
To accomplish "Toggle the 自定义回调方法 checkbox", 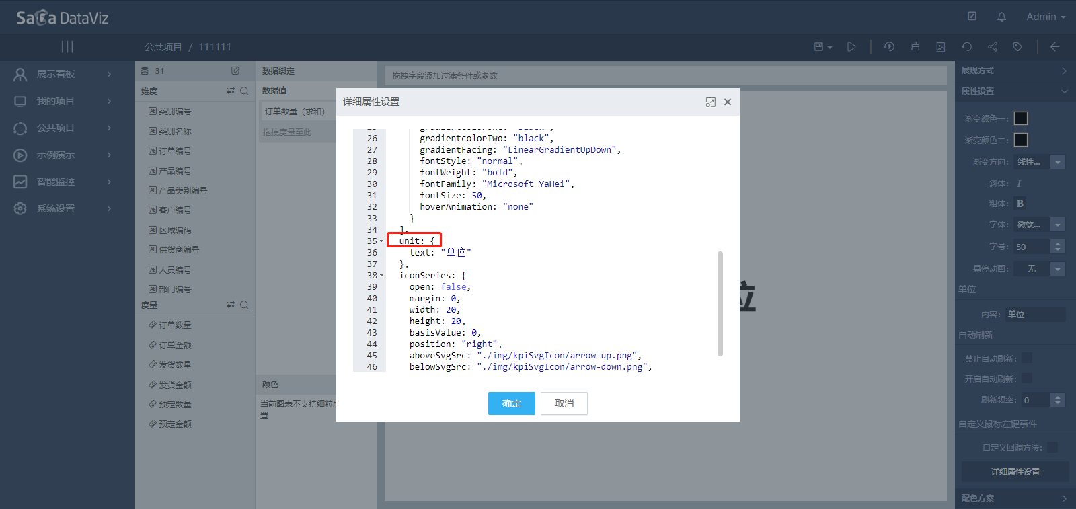I will pos(1052,447).
